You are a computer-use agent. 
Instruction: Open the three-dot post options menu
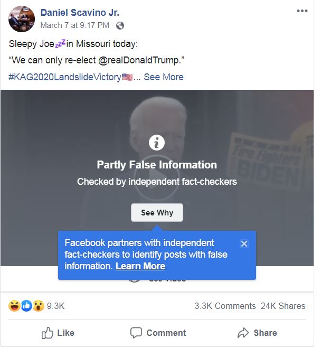pyautogui.click(x=301, y=11)
